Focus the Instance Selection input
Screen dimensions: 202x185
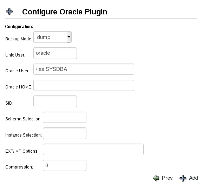click(65, 133)
